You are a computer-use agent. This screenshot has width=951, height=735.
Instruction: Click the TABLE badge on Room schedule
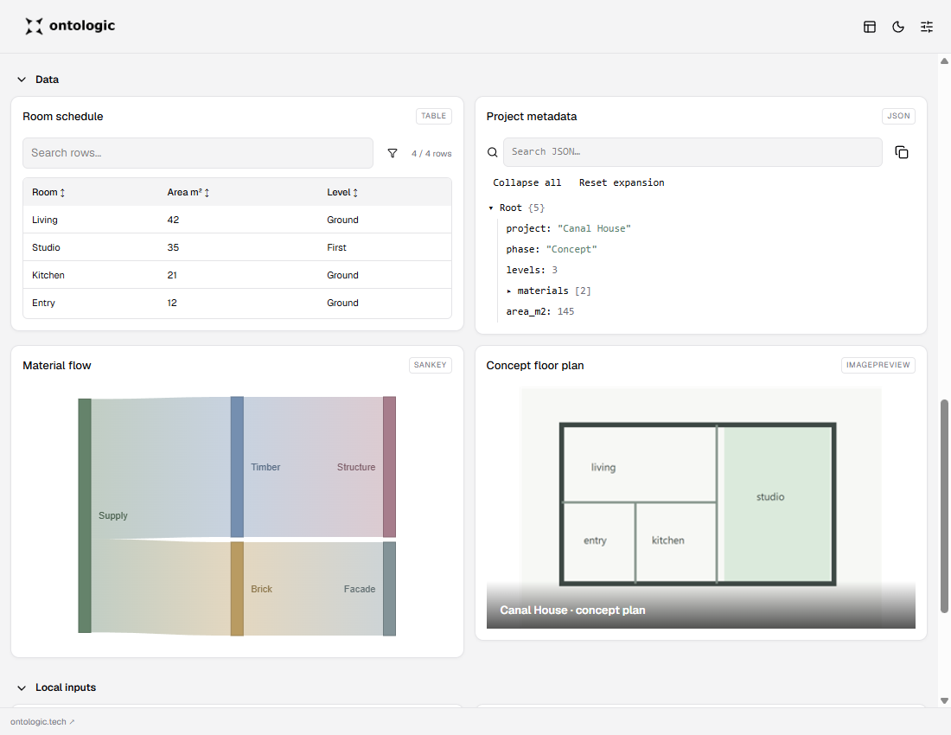[433, 116]
